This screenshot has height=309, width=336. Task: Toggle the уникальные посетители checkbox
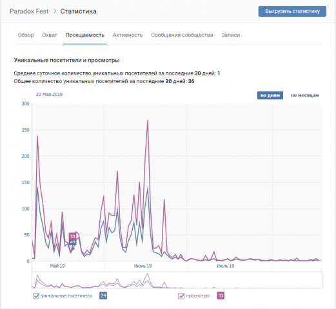tap(36, 295)
